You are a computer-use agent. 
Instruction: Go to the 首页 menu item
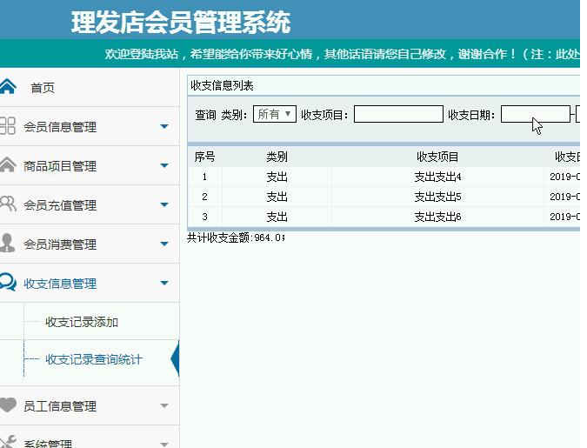click(43, 88)
